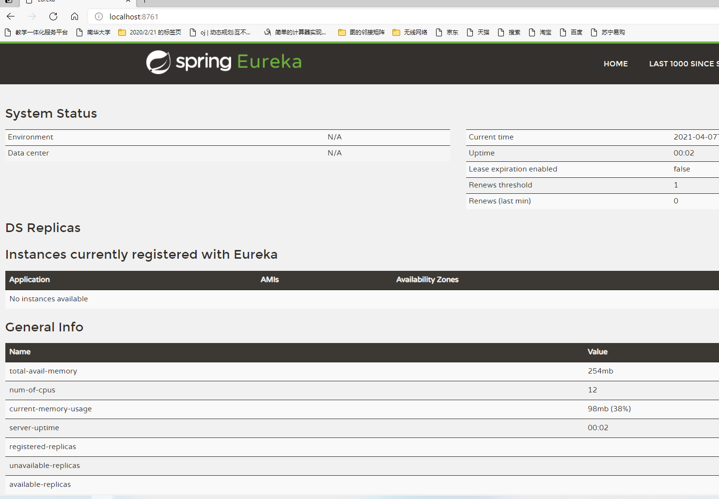Expand the 无线网络 bookmark folder

(410, 32)
